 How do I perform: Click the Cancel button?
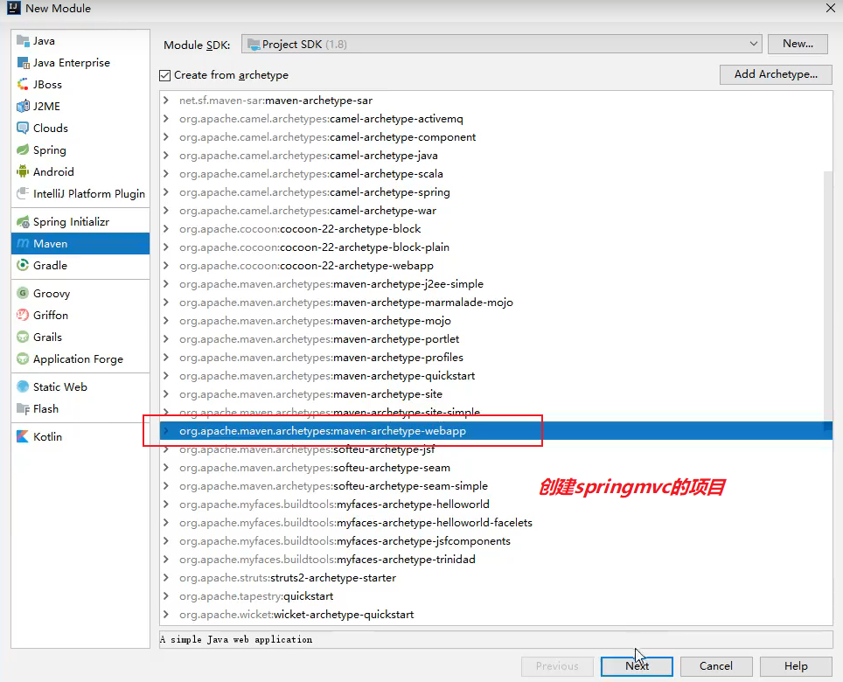[716, 666]
